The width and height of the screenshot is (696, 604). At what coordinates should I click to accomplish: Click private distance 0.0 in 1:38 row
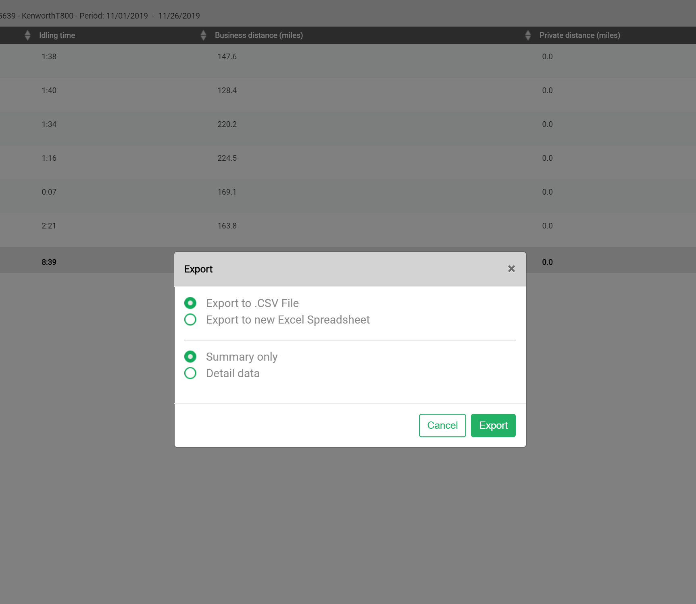pos(547,57)
